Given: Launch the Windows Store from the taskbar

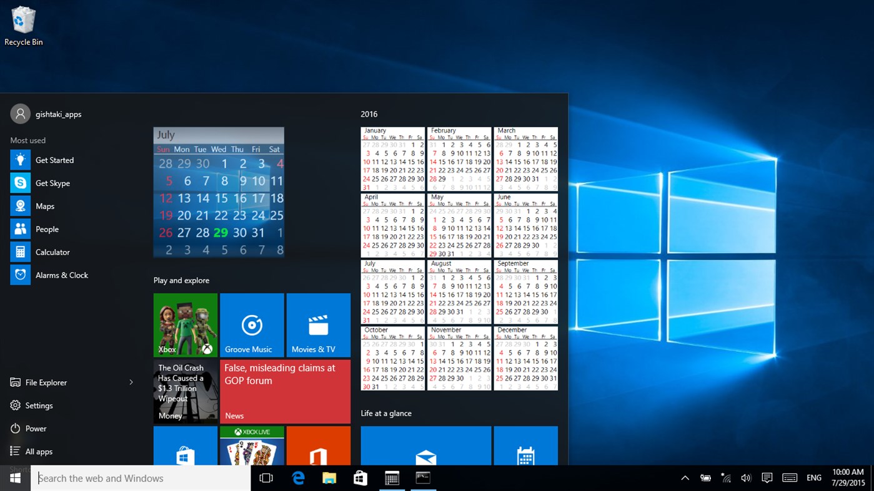Looking at the screenshot, I should 360,477.
